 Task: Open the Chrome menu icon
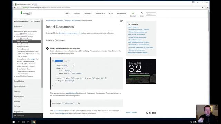208,8
